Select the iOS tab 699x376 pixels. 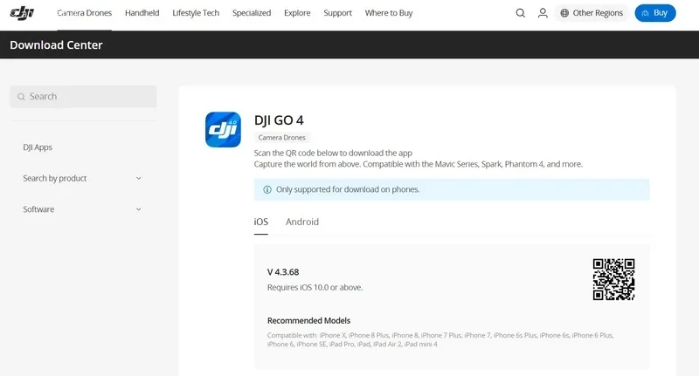coord(260,222)
